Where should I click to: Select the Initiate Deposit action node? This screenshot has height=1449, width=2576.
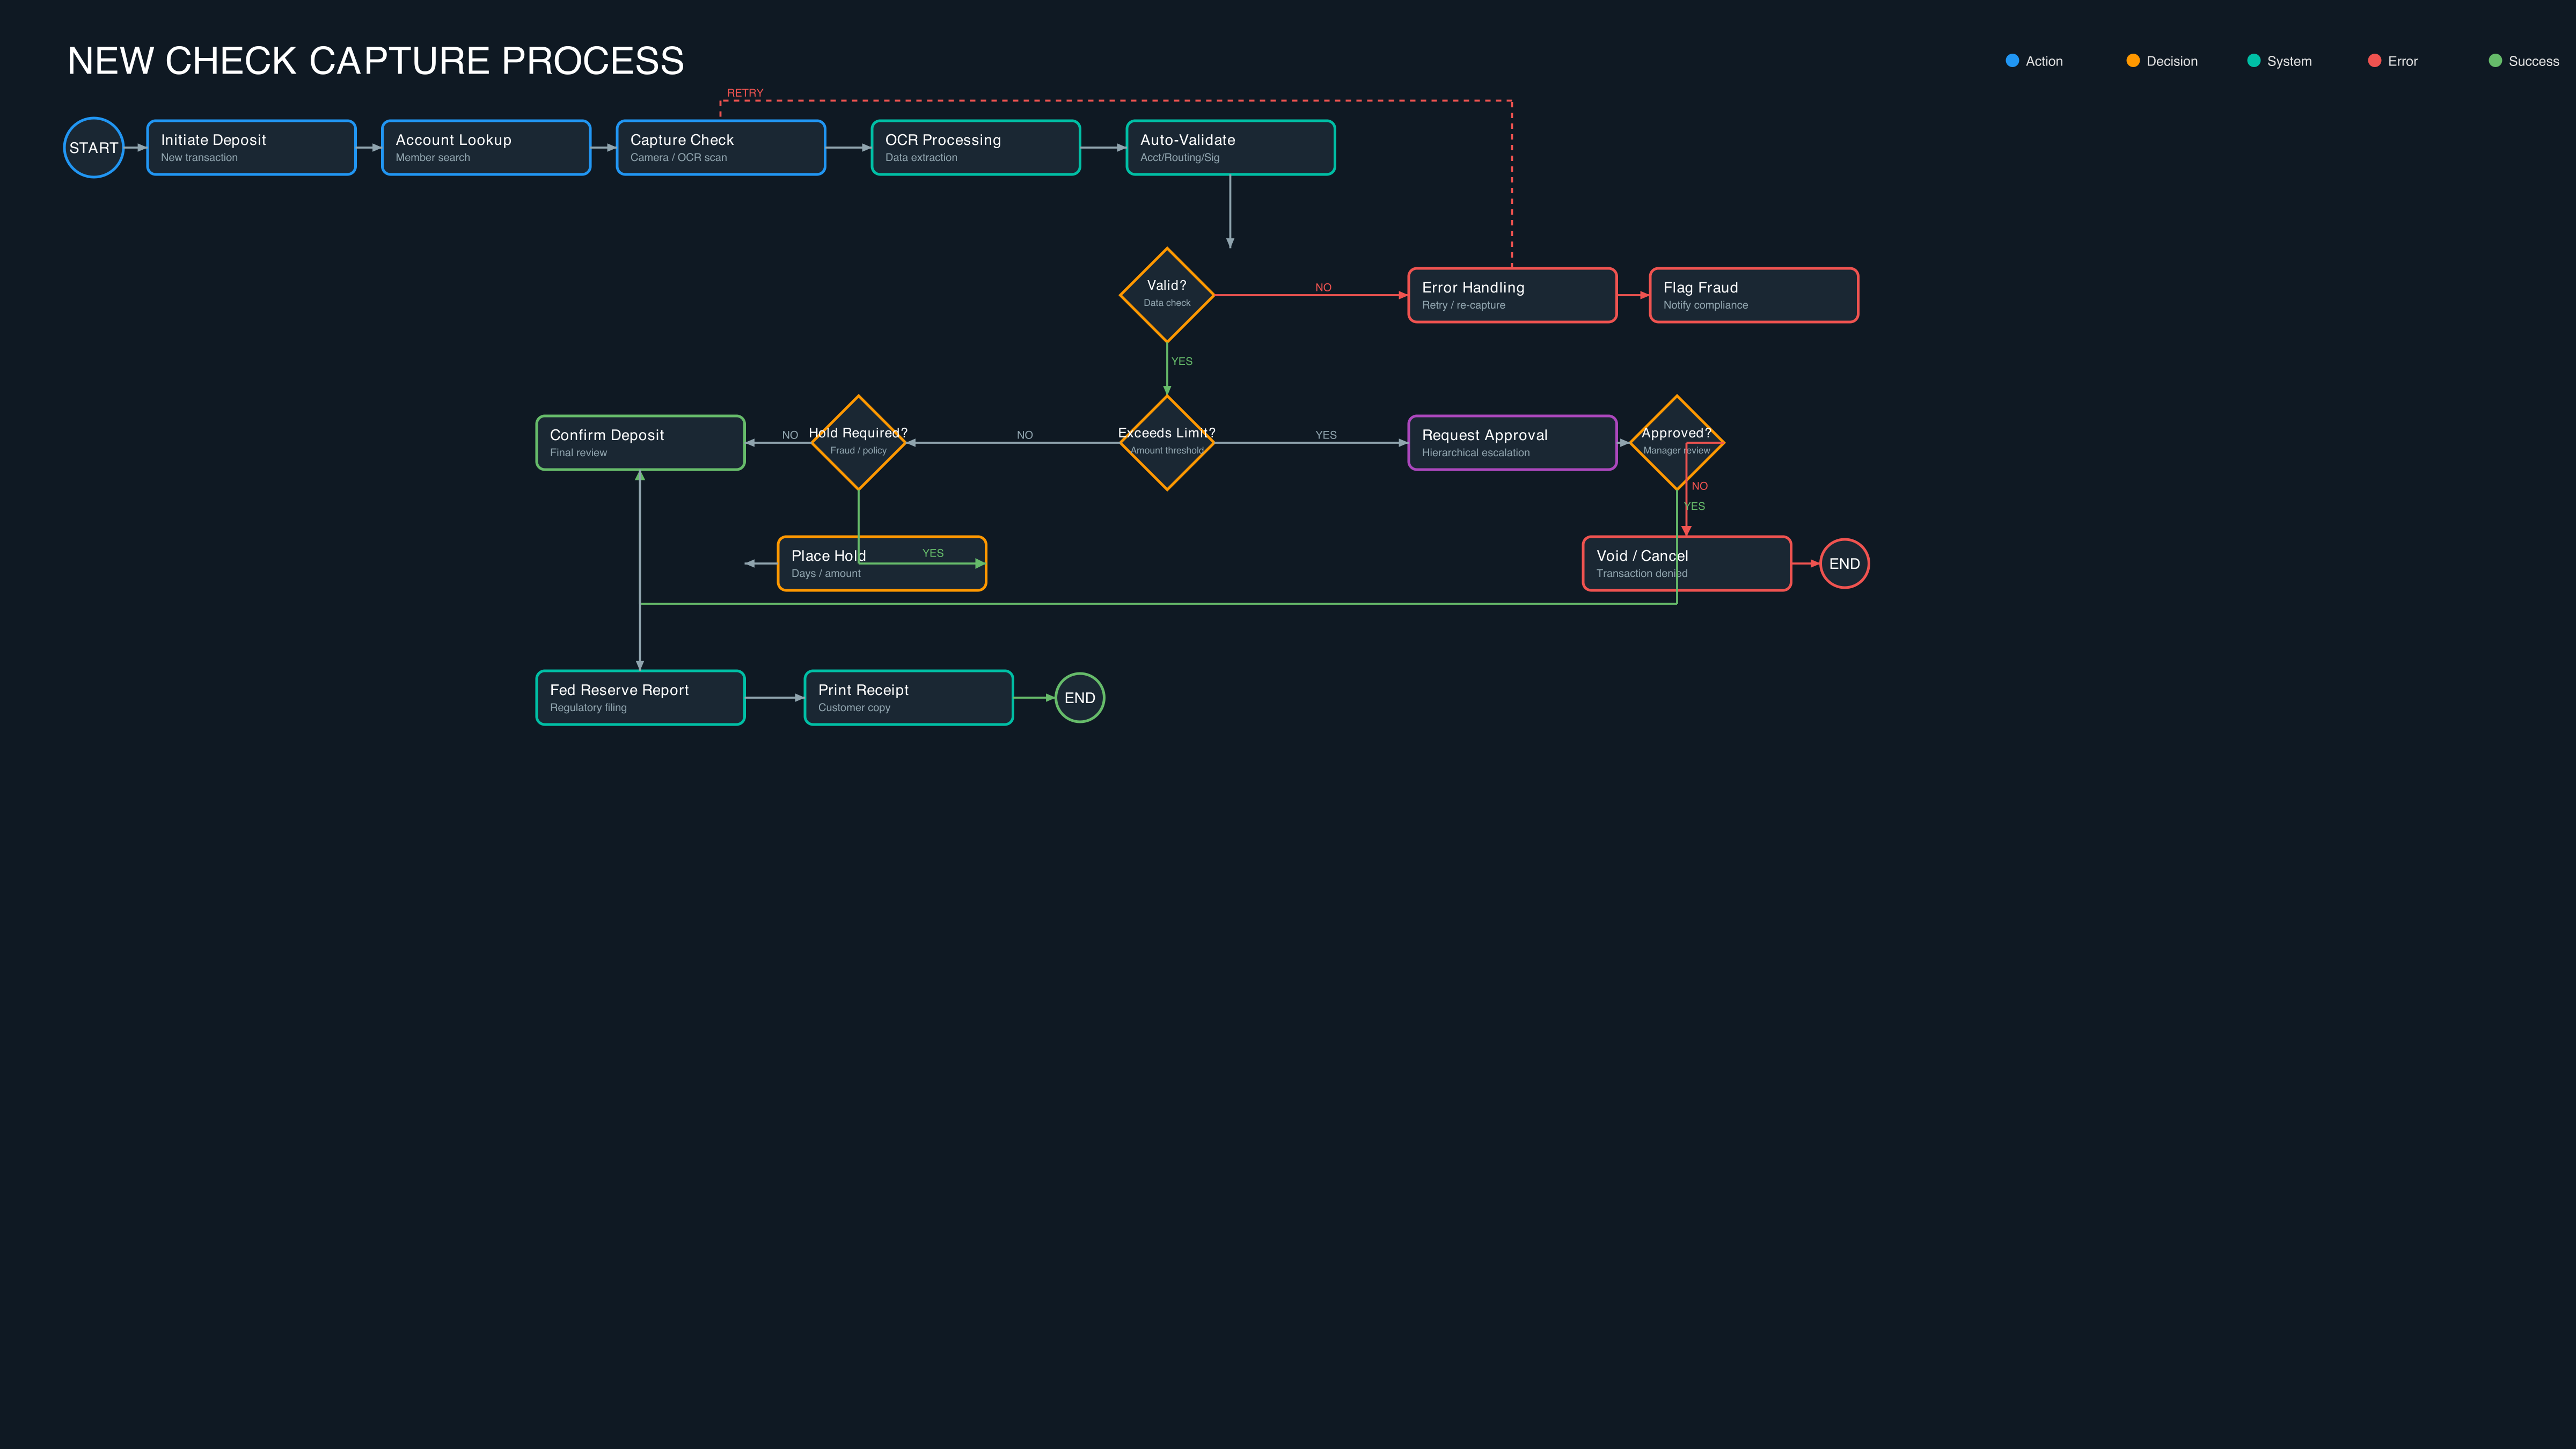[251, 147]
